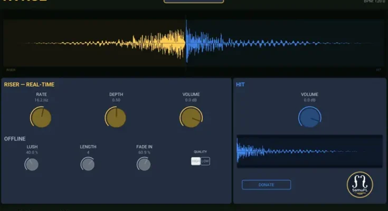388x211 pixels.
Task: Set quality to HIGH
Action: pyautogui.click(x=196, y=161)
